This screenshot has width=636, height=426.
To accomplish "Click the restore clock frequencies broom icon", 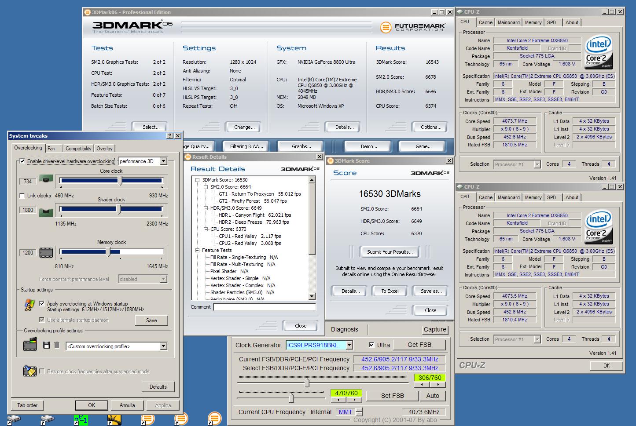I will click(x=29, y=371).
